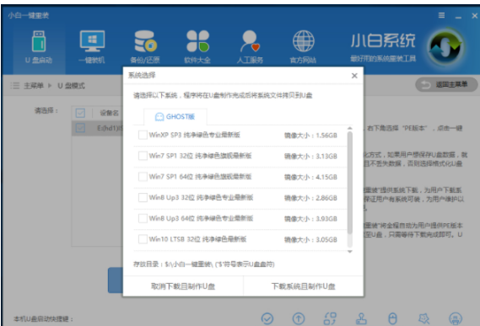This screenshot has height=326, width=480.
Task: Click the U盘模式 breadcrumb
Action: (72, 85)
